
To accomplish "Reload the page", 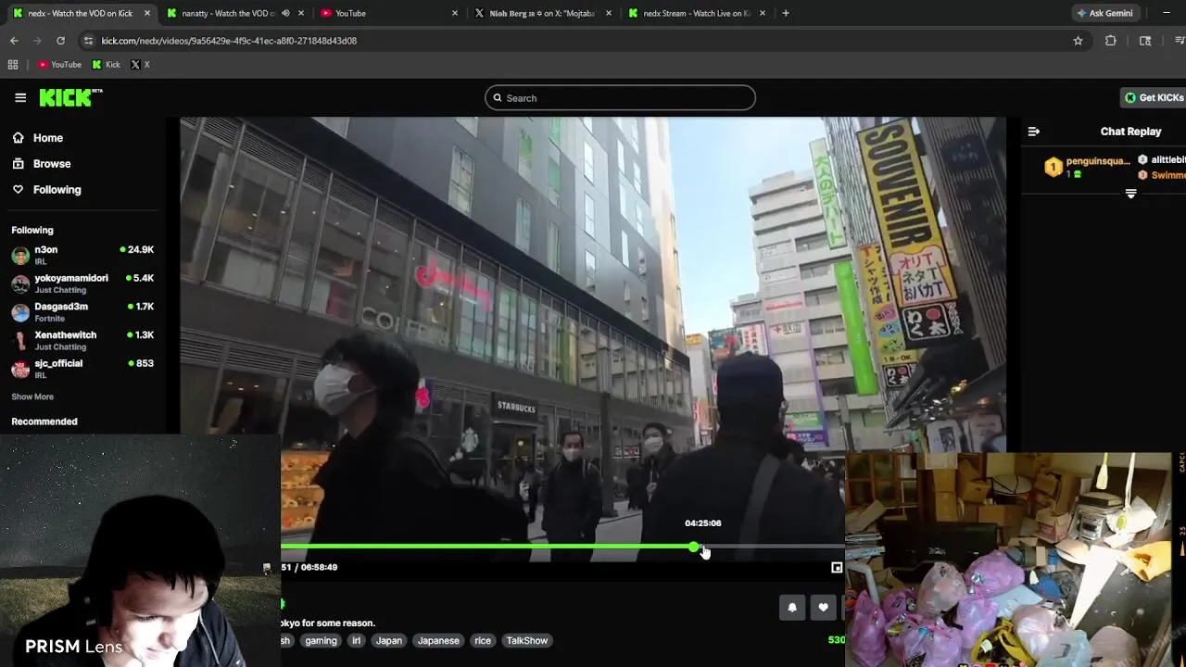I will click(60, 41).
